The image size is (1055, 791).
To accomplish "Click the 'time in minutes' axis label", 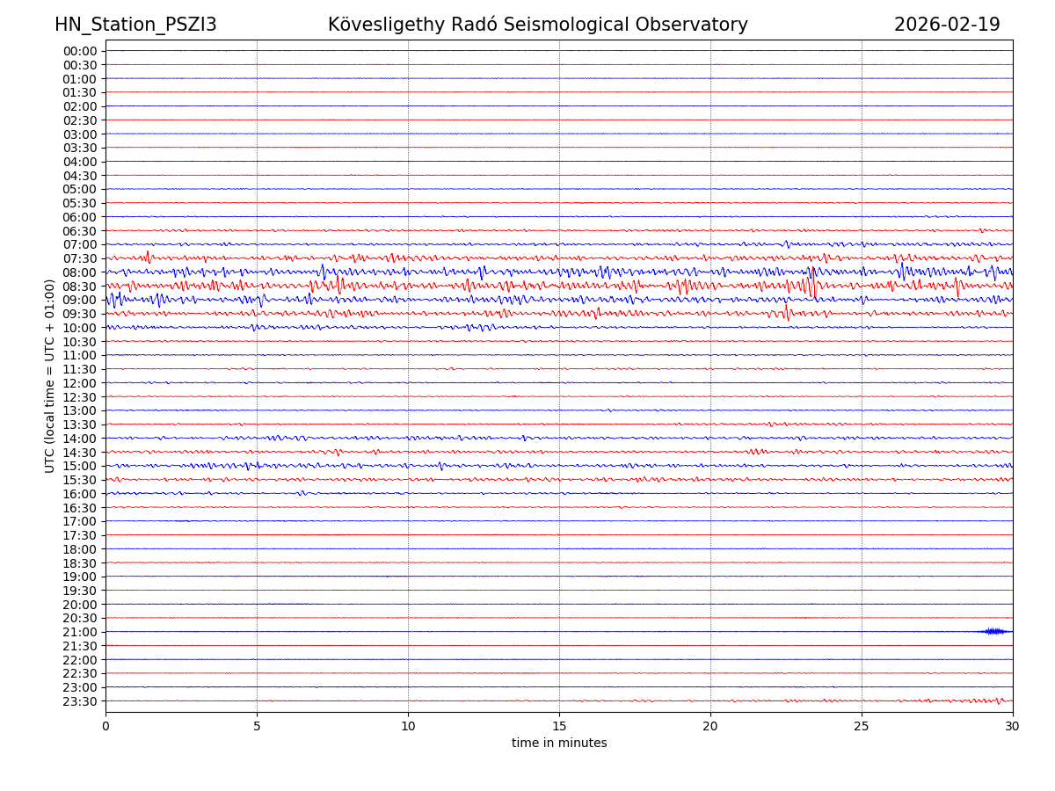I will point(559,743).
